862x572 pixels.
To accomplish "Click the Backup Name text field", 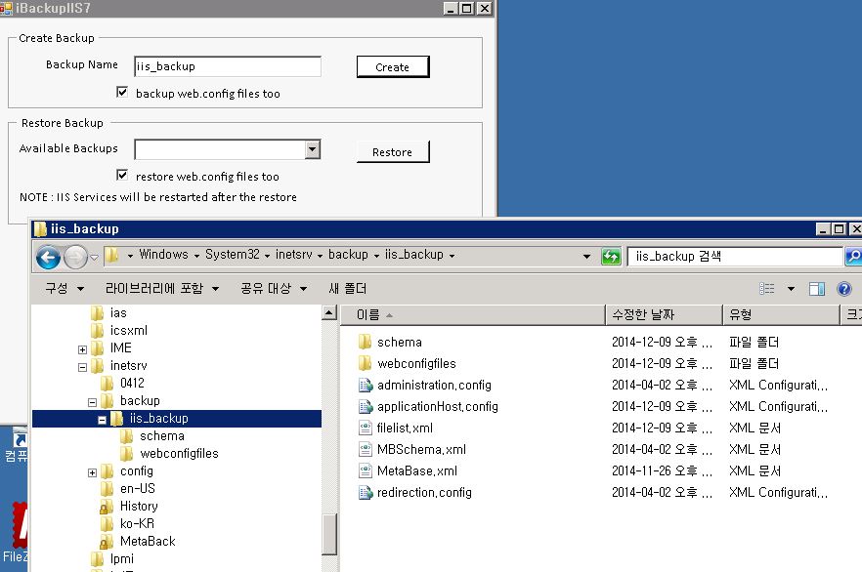I will (227, 66).
